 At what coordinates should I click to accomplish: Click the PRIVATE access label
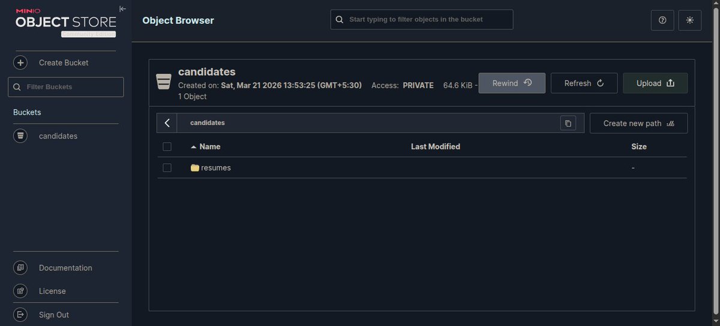418,85
